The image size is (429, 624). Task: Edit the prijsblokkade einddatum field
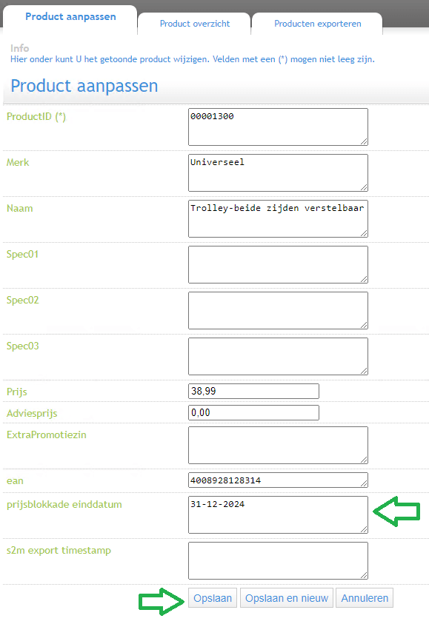(x=278, y=514)
